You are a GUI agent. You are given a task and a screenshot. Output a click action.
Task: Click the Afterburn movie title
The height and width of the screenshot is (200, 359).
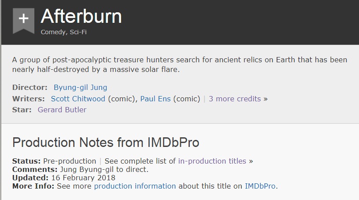[x=81, y=17]
